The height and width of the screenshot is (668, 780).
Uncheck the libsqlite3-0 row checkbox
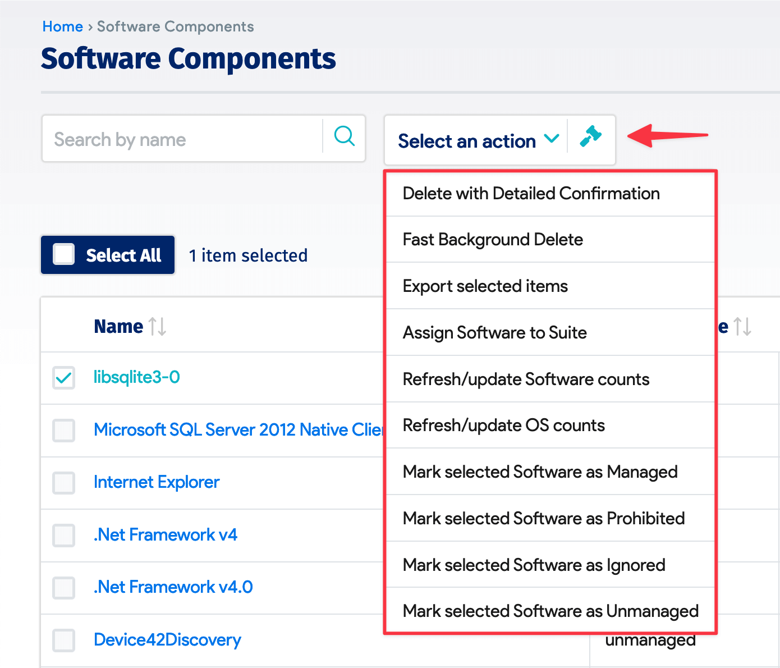[63, 378]
